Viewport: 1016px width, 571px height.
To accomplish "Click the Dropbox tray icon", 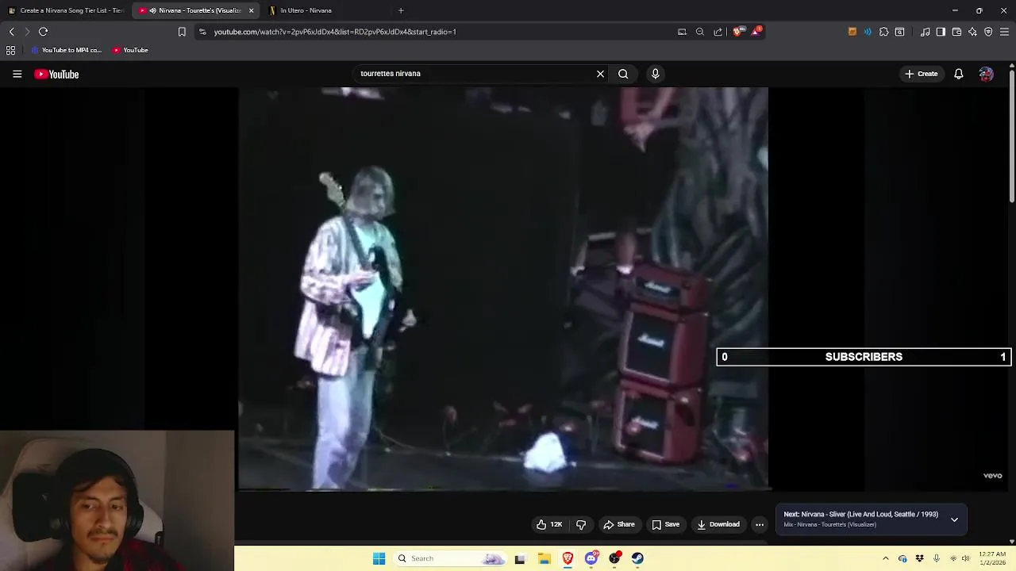I will pos(919,558).
